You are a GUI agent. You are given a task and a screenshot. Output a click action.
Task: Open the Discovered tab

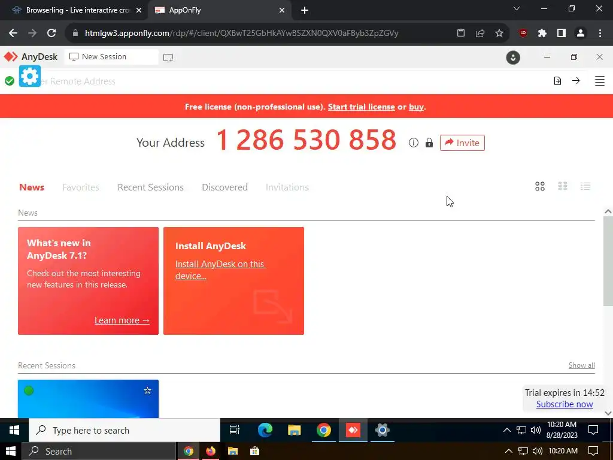[225, 187]
